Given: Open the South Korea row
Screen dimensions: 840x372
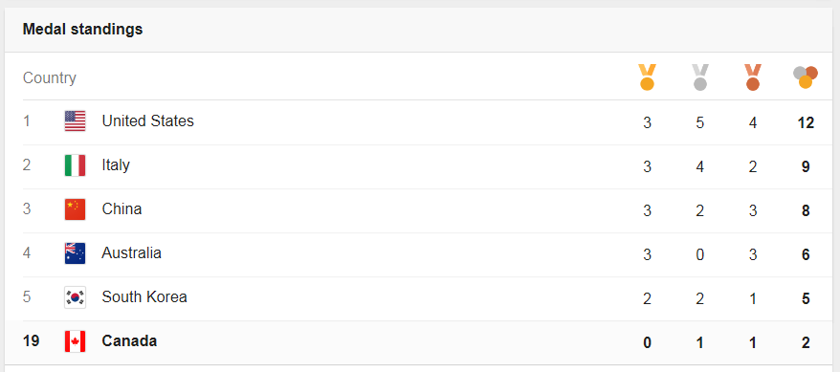Looking at the screenshot, I should coord(420,298).
